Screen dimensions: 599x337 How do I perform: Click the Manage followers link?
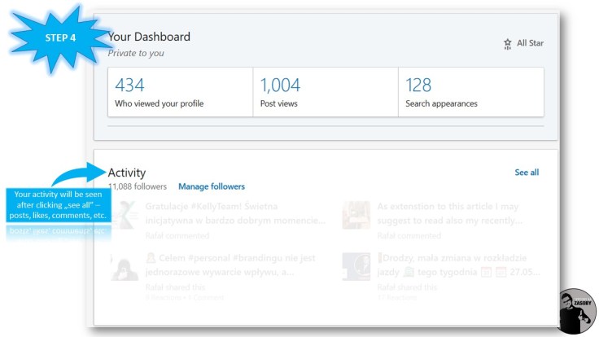click(x=211, y=186)
